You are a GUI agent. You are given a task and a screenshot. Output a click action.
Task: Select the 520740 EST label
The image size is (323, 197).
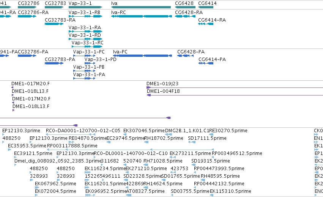[x=132, y=161]
